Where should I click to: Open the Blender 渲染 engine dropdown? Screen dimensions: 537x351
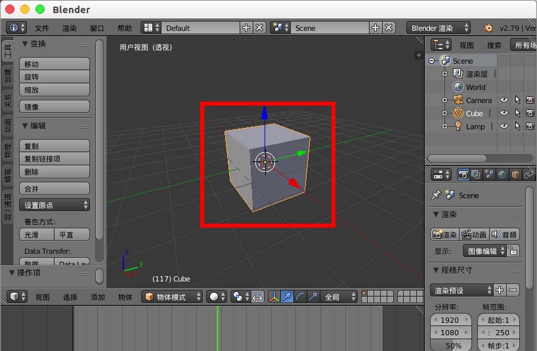click(x=438, y=28)
